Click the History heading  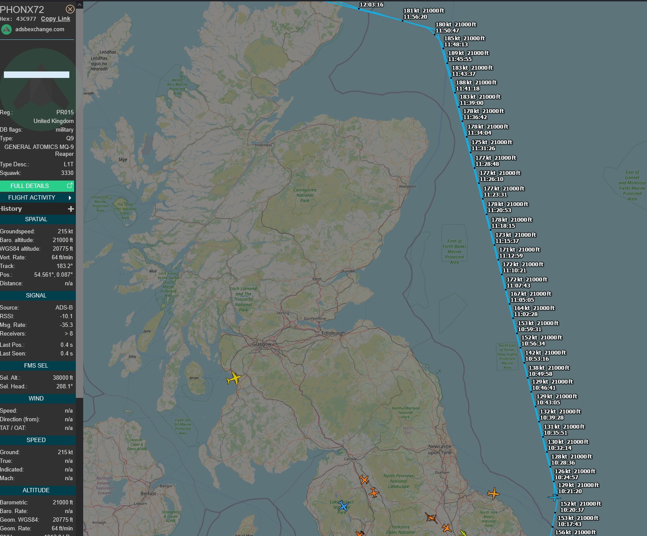(x=11, y=209)
